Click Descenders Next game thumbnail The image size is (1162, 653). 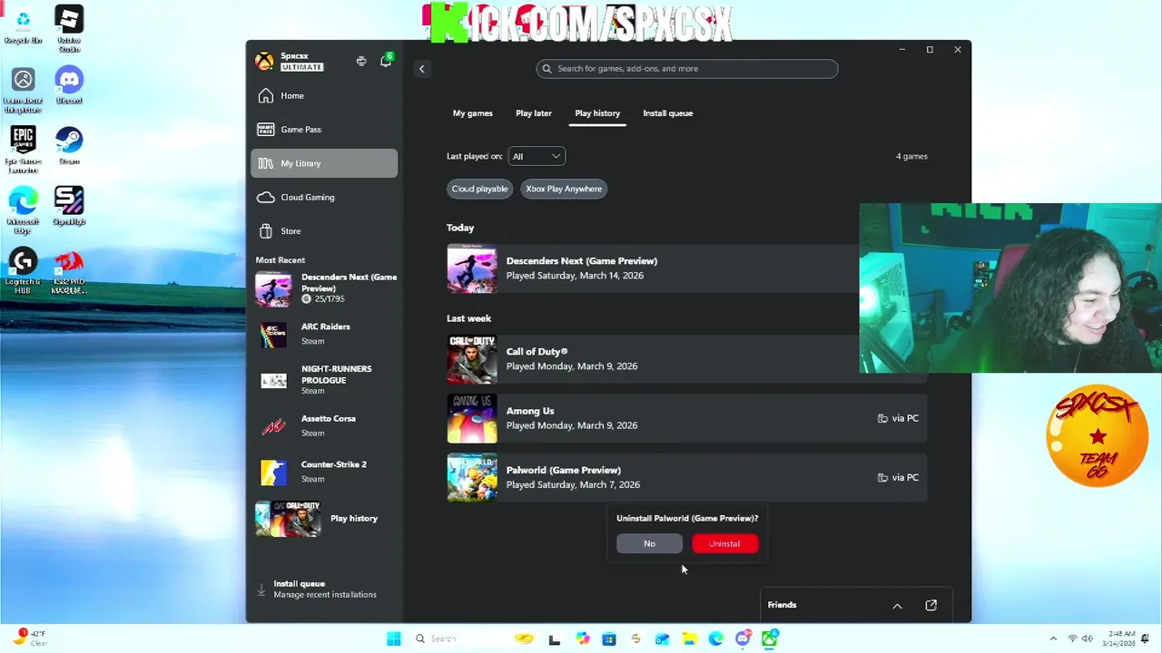tap(472, 268)
